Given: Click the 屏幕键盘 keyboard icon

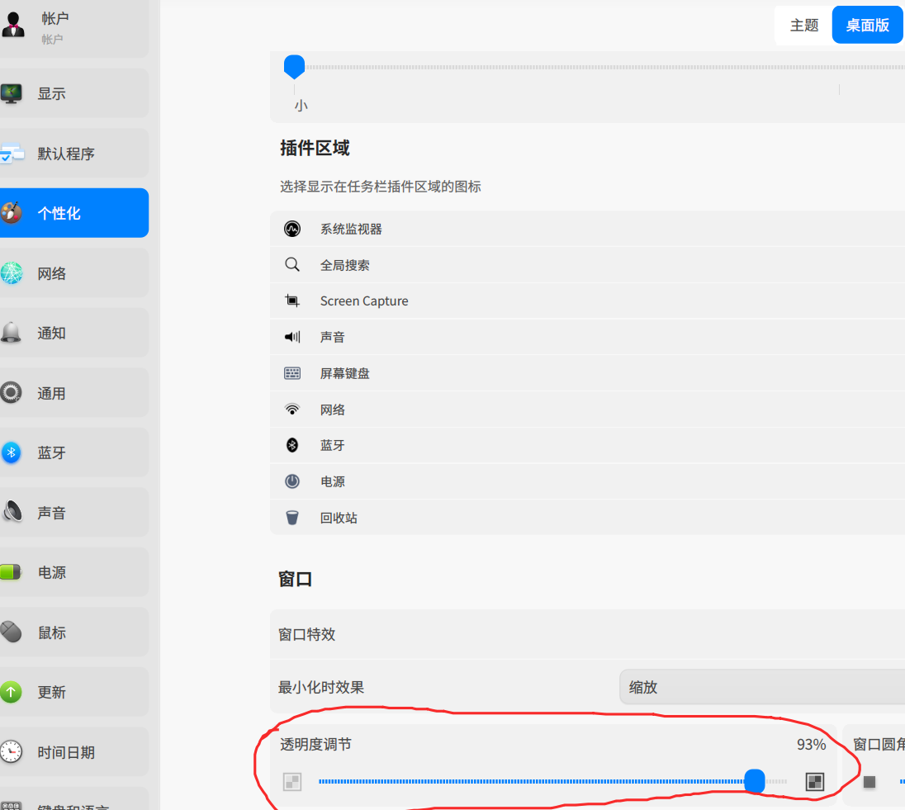Looking at the screenshot, I should tap(292, 373).
